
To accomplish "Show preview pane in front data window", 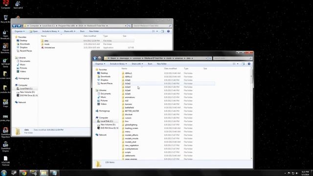I will tap(243, 64).
